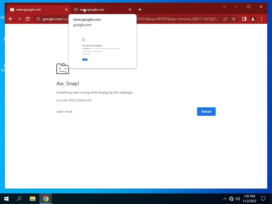Open the notification center icon
This screenshot has height=204, width=272.
(x=263, y=199)
